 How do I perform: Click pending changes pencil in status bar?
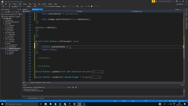(x=166, y=101)
